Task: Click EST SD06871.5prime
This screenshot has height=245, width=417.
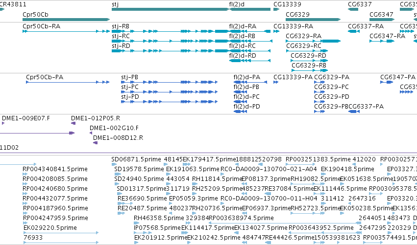Action: (136, 159)
